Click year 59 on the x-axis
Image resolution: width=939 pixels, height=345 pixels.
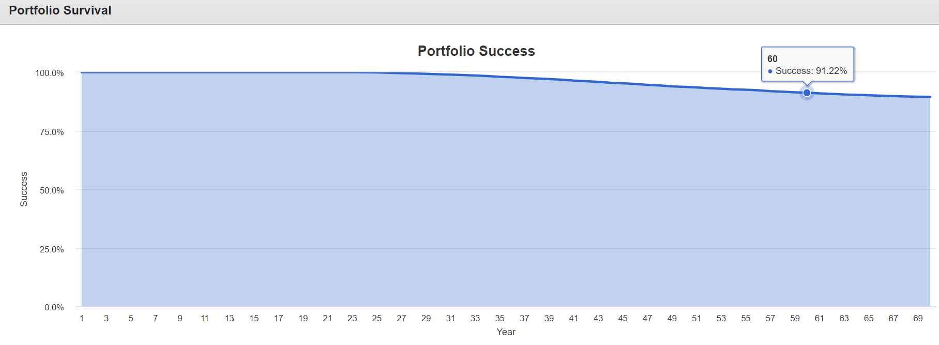795,318
